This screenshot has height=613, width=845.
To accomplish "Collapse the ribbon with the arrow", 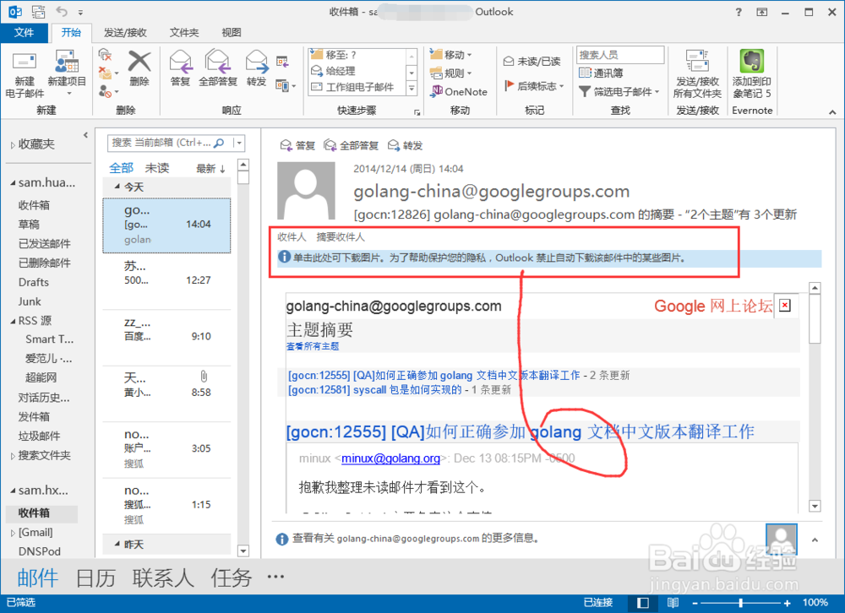I will coord(832,112).
